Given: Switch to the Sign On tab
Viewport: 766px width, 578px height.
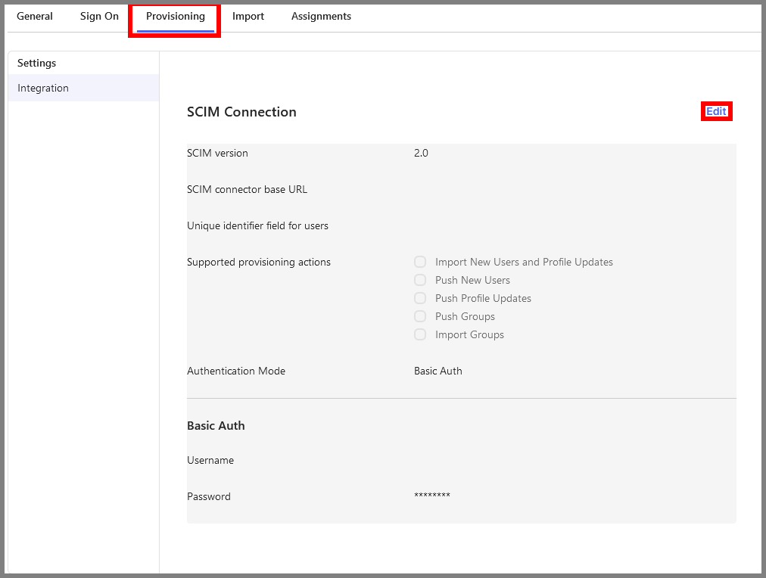Looking at the screenshot, I should pos(99,16).
